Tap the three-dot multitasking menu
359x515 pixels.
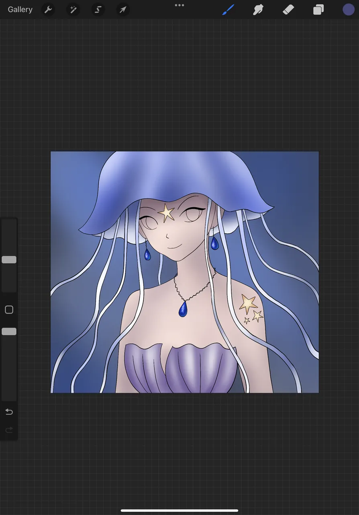(179, 5)
